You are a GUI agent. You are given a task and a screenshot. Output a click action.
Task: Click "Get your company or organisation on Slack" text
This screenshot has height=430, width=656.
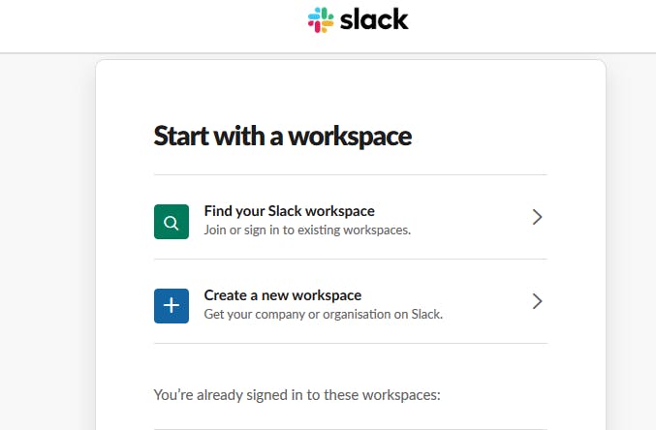[323, 315]
